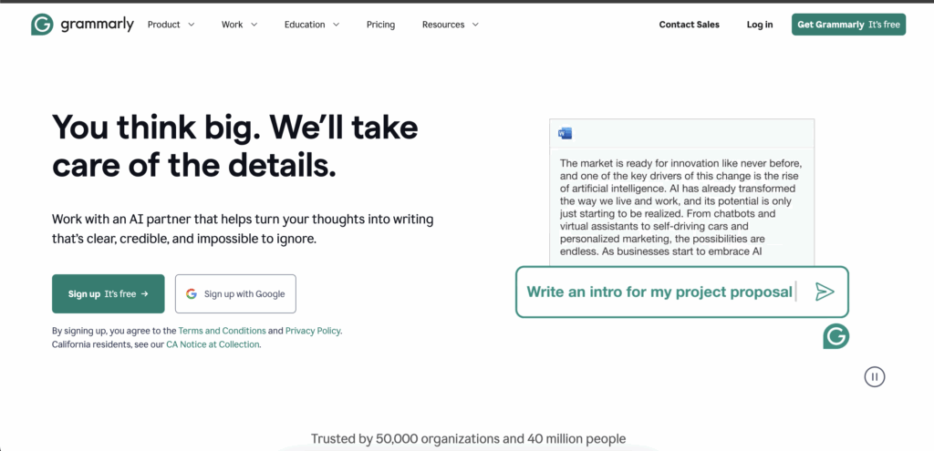The height and width of the screenshot is (451, 934).
Task: Expand the Education navigation dropdown
Action: pos(311,25)
